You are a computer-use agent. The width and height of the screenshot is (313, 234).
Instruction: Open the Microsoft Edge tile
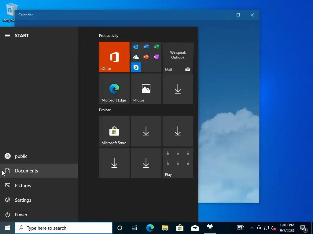point(114,89)
